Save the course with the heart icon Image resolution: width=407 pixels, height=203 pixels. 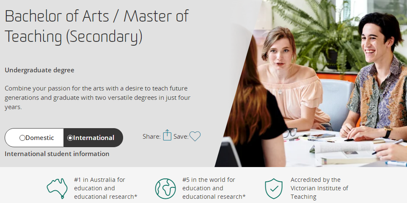click(195, 136)
